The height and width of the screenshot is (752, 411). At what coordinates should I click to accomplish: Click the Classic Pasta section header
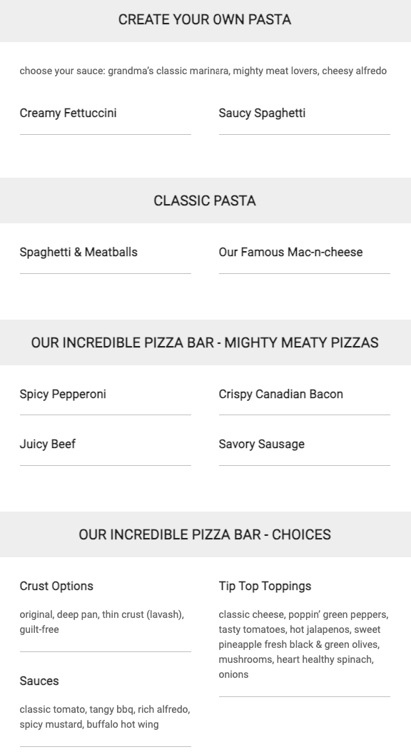pos(205,200)
